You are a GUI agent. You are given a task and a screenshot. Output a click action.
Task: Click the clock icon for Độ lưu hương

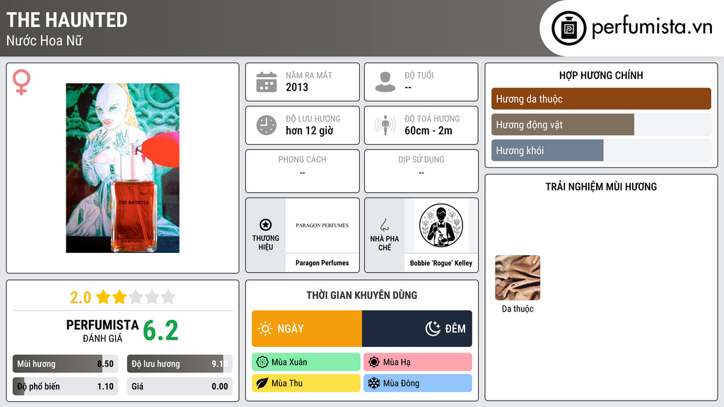pos(267,125)
